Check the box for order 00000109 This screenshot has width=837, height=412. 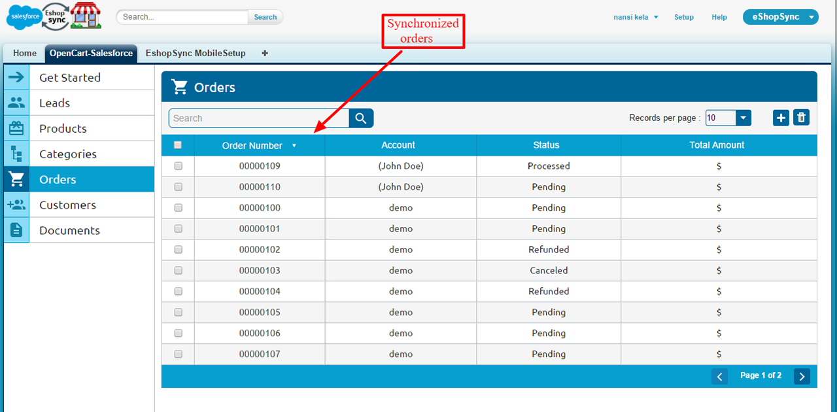click(178, 166)
